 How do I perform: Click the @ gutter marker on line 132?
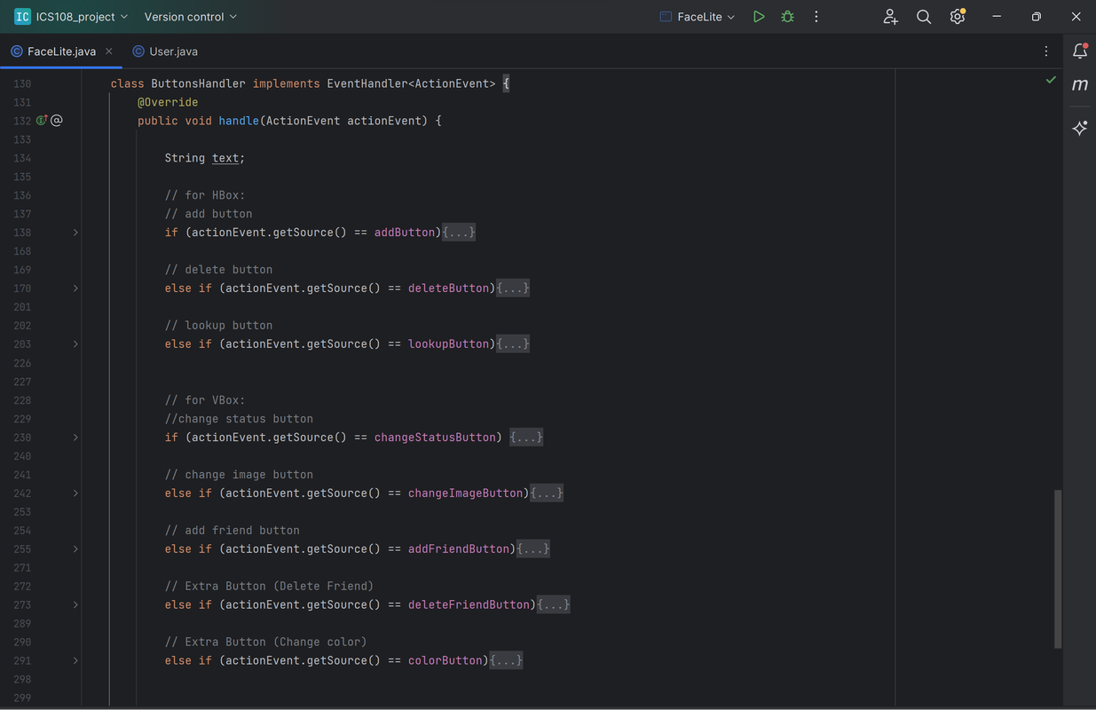57,121
